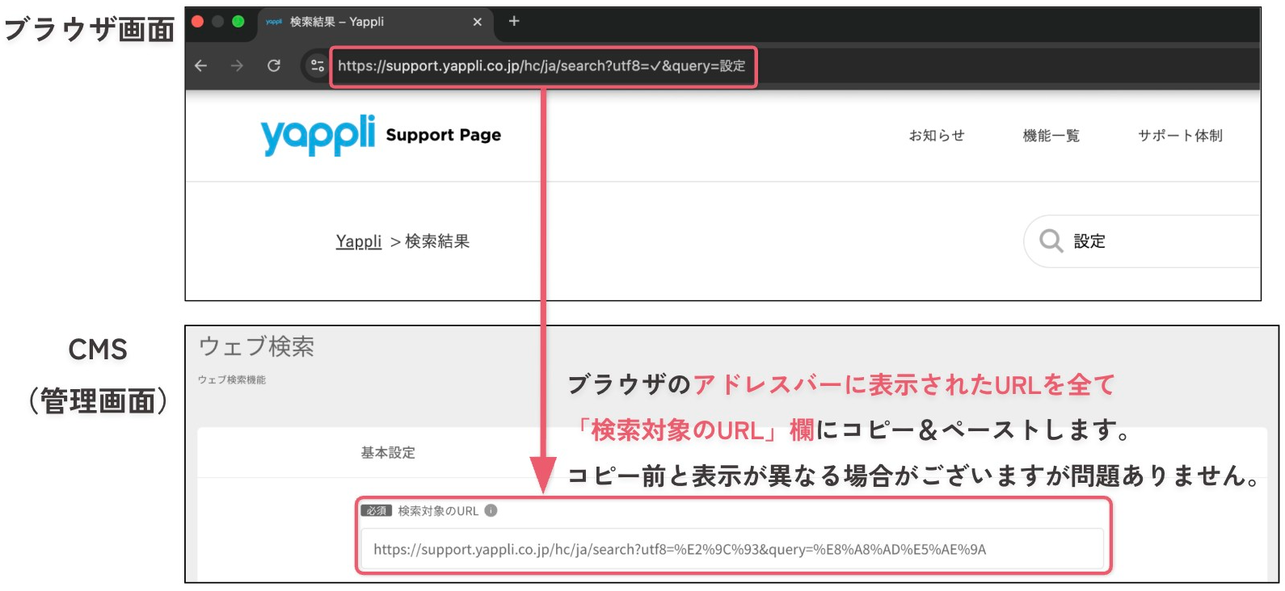Click the info icon beside 検索対象のURL
The height and width of the screenshot is (591, 1285).
click(x=491, y=510)
